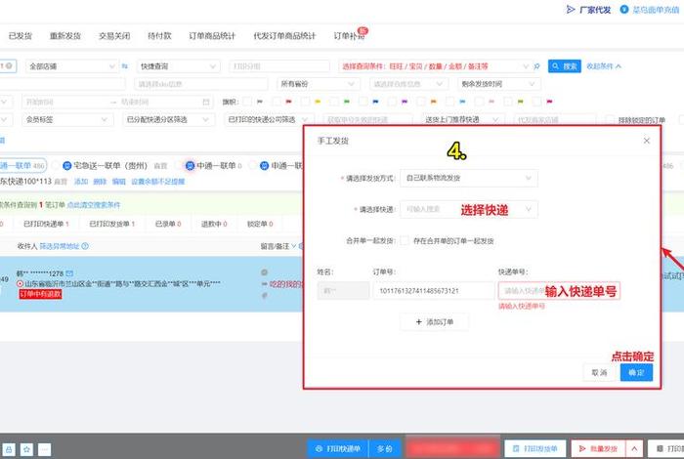
Task: Click the 快递单号 tracking number field
Action: 559,291
